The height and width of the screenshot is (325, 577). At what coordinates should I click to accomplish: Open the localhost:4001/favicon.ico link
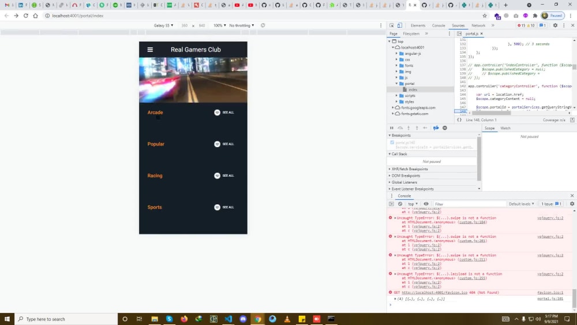tap(434, 293)
